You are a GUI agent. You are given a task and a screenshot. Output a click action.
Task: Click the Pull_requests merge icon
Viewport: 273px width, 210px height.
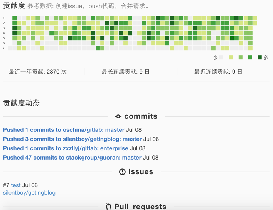click(x=108, y=207)
